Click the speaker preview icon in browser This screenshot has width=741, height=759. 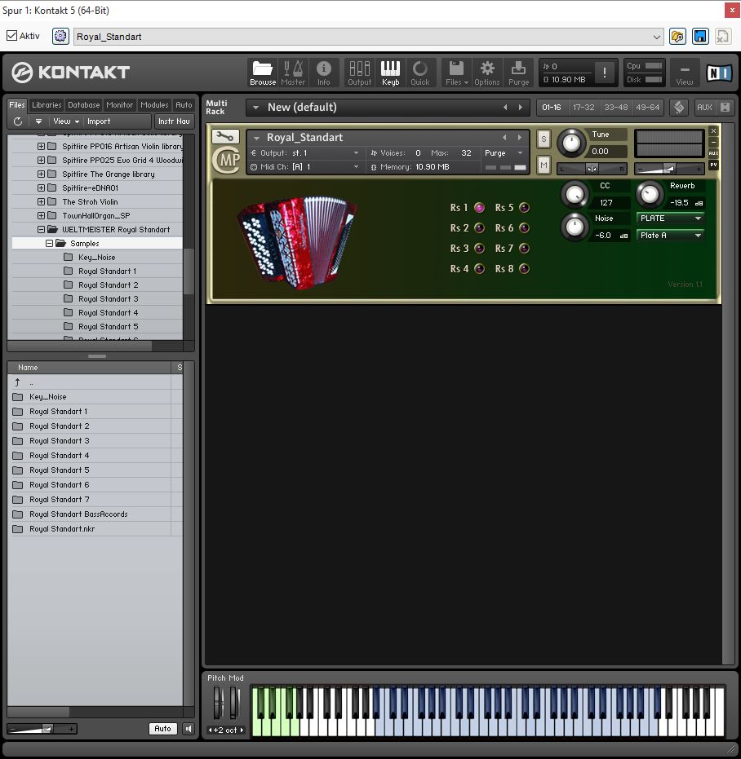(189, 729)
